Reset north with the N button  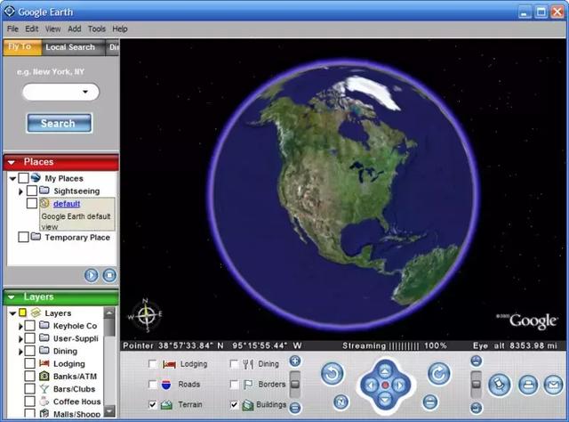click(x=341, y=402)
